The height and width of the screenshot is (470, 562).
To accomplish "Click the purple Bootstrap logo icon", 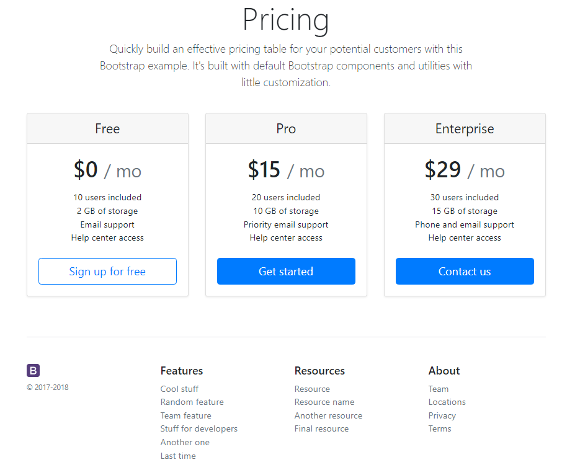I will [x=33, y=371].
